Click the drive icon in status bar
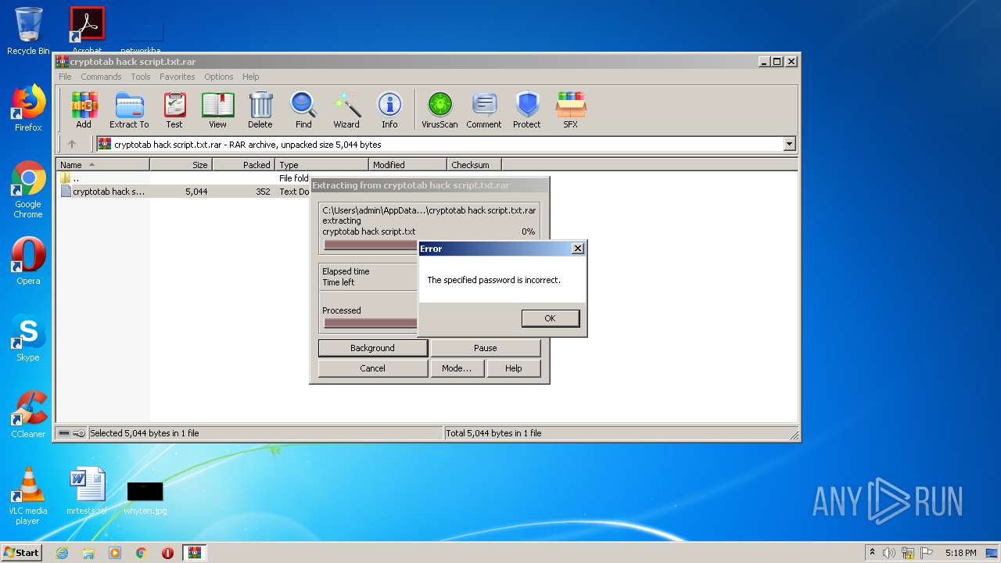The image size is (1001, 563). 65,433
